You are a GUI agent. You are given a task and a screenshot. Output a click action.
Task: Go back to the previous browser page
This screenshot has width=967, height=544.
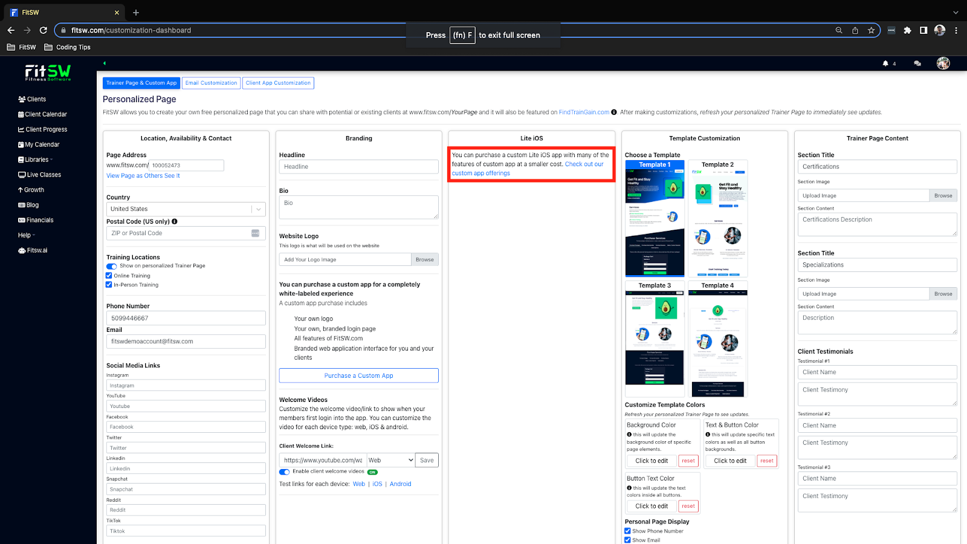click(x=11, y=30)
